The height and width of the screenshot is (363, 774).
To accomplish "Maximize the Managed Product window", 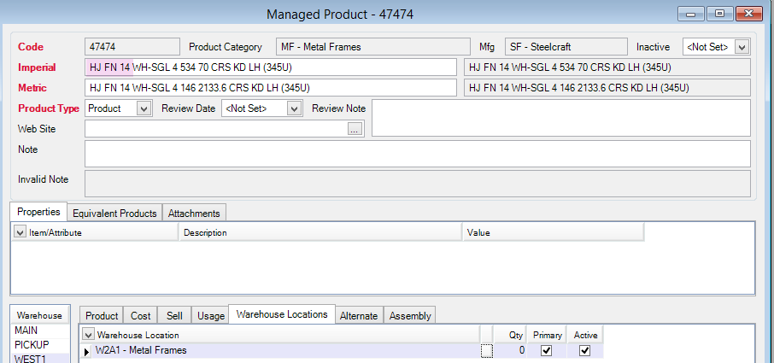I will [x=719, y=14].
